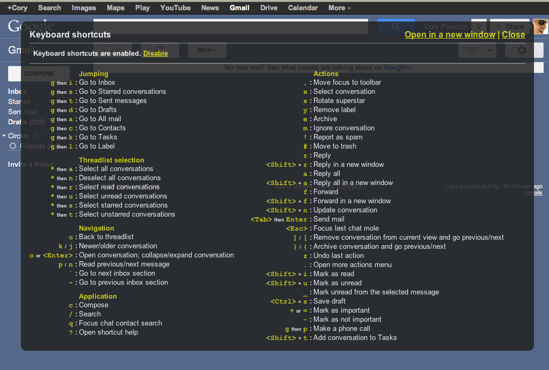Click 'Select unread conversations' text
Screen dimensions: 549x370
[123, 196]
